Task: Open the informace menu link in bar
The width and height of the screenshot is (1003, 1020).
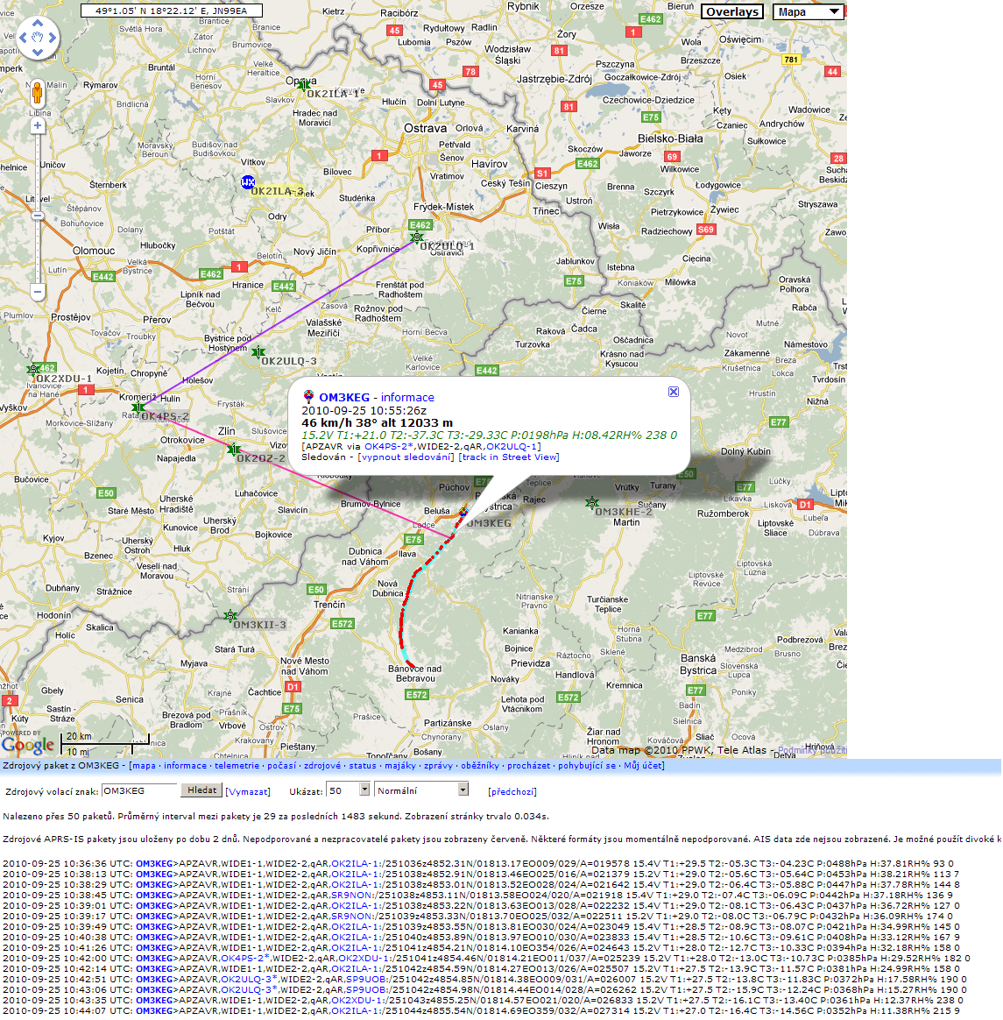Action: pyautogui.click(x=185, y=766)
